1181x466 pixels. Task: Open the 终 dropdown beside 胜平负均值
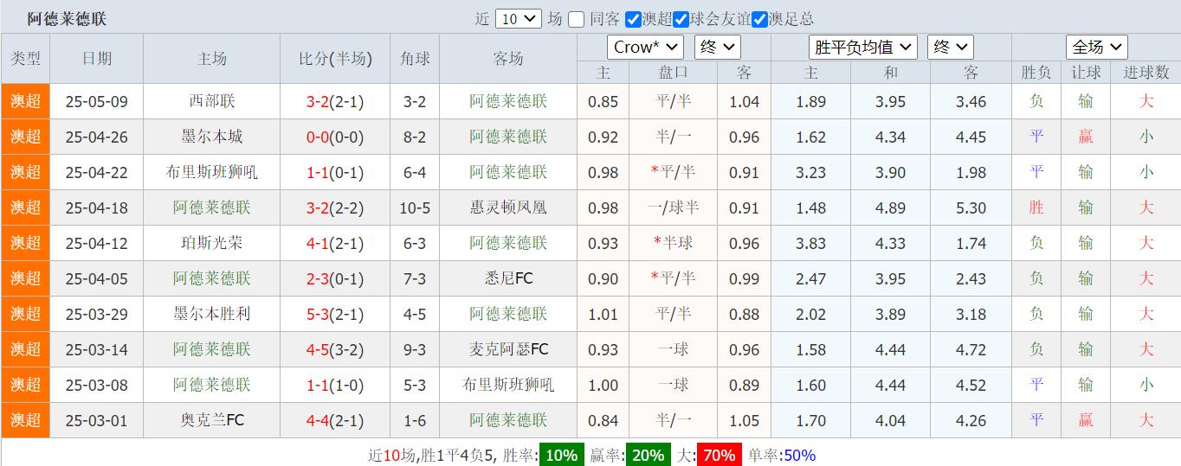[950, 47]
